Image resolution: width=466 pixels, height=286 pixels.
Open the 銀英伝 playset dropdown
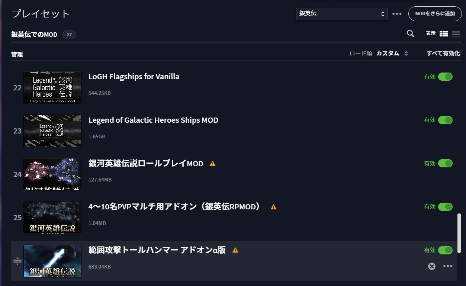click(x=341, y=14)
